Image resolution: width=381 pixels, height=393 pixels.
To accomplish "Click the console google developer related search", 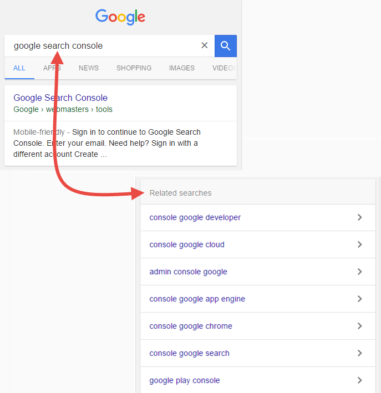I will (x=195, y=217).
